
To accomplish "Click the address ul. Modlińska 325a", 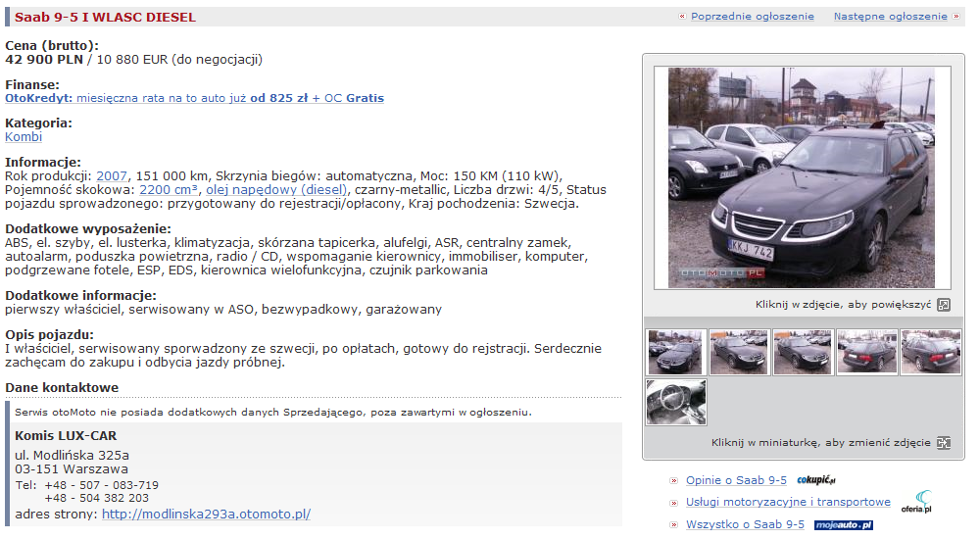I will click(72, 455).
